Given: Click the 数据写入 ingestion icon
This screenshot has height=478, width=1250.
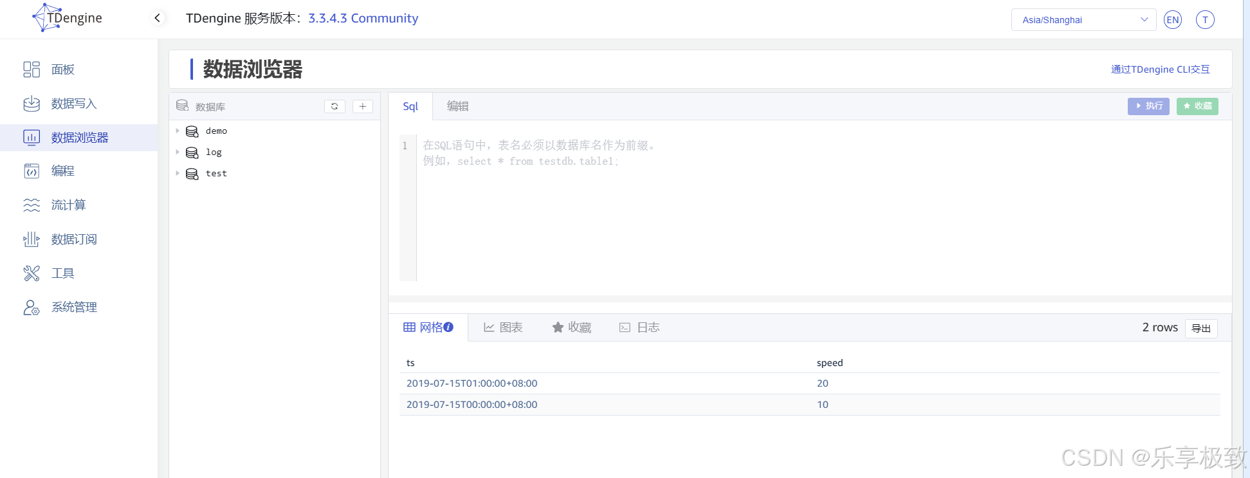Looking at the screenshot, I should [x=32, y=104].
